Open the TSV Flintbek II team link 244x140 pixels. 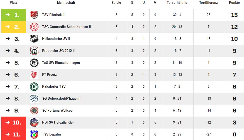click(x=53, y=15)
